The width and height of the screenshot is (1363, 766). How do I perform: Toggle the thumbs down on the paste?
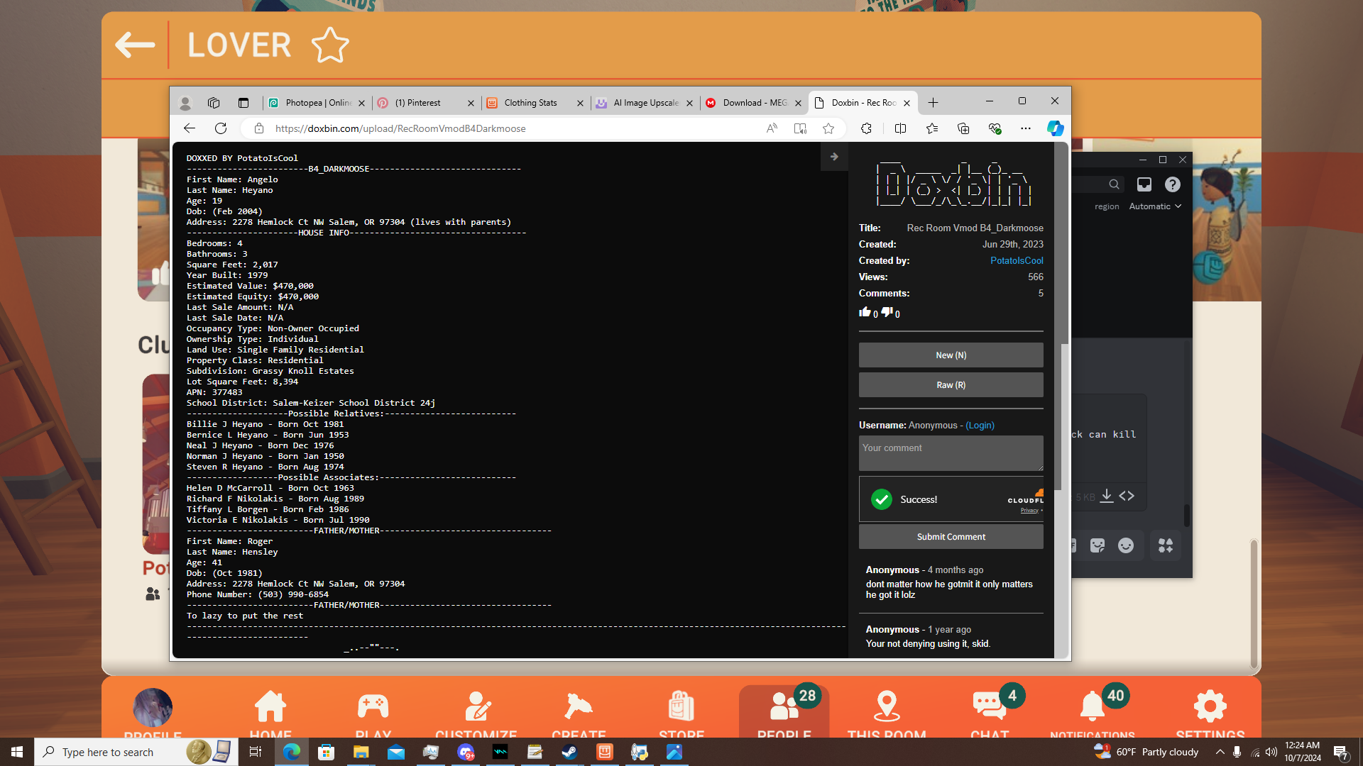point(887,312)
